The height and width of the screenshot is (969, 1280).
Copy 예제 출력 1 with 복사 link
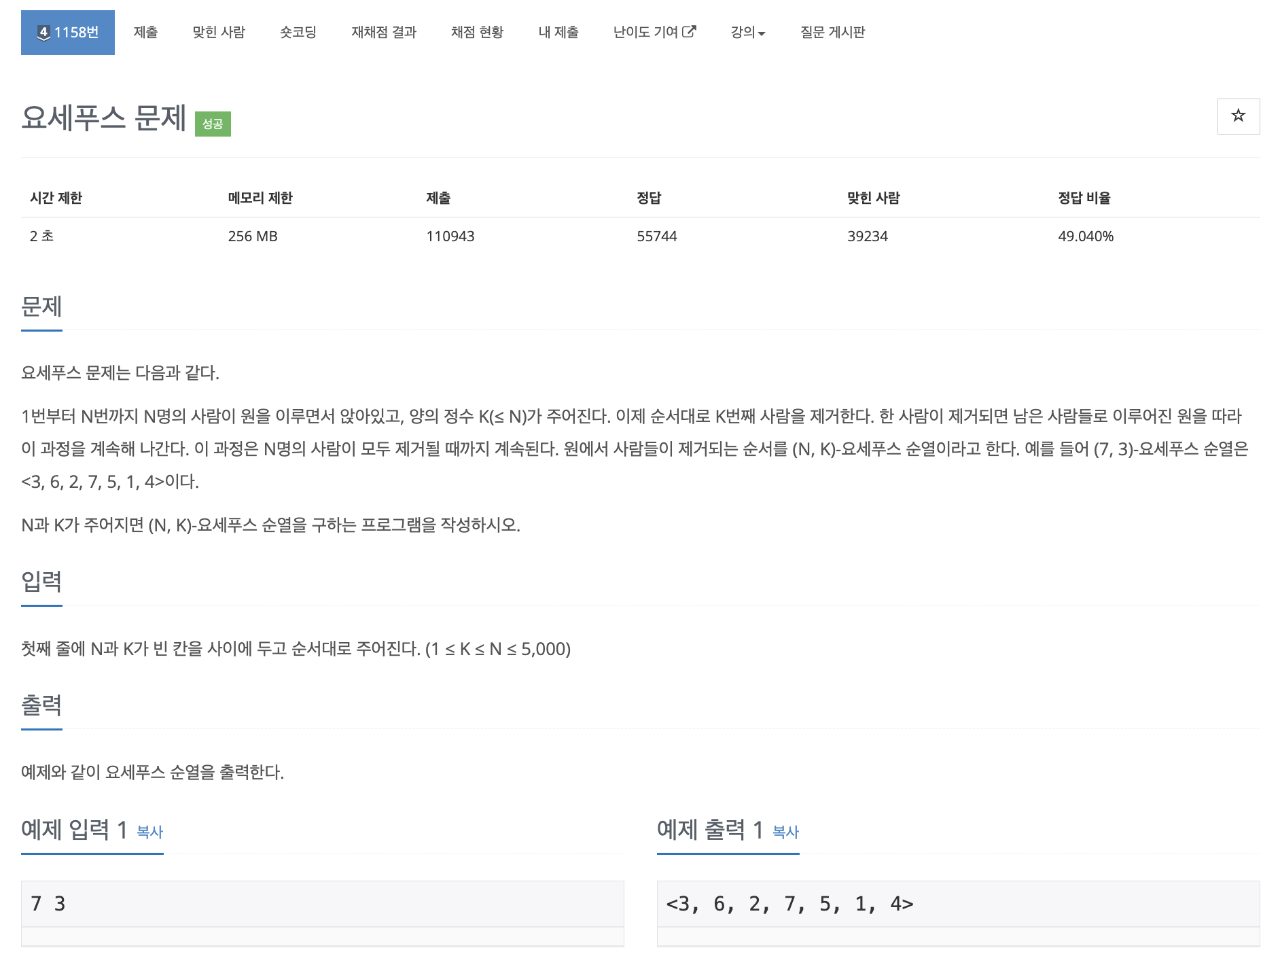785,832
